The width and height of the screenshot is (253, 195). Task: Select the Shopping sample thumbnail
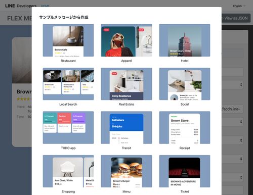tap(68, 171)
